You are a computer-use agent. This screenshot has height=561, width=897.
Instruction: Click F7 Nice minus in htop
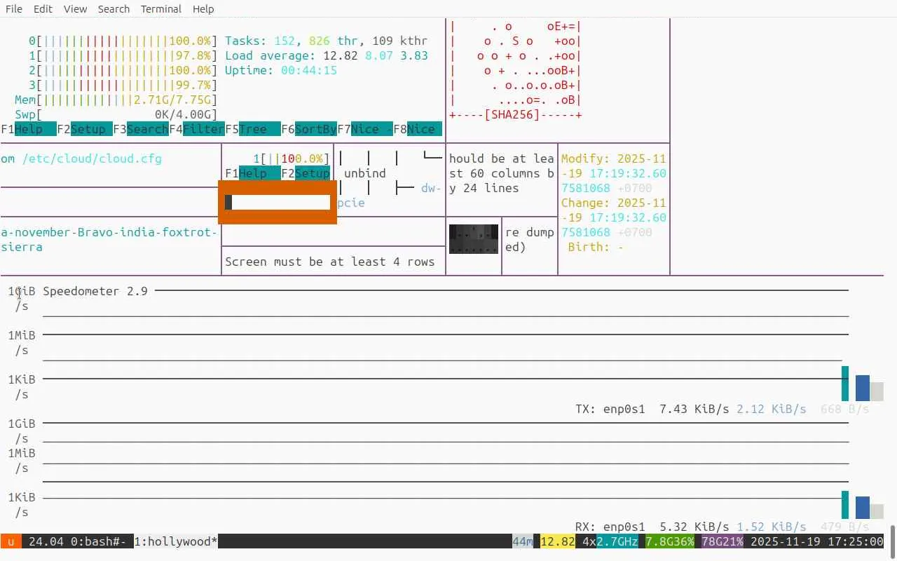pos(365,129)
